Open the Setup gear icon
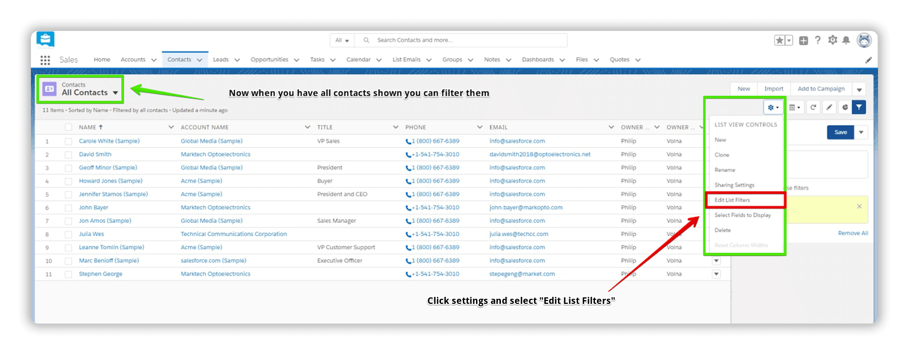The width and height of the screenshot is (915, 354). tap(833, 40)
